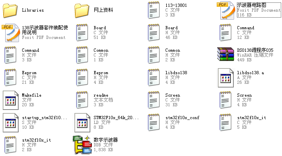Open the 网上资料 folder icon
This screenshot has width=282, height=156.
pyautogui.click(x=82, y=10)
